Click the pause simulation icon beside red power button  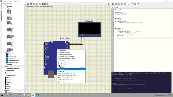coord(46,4)
